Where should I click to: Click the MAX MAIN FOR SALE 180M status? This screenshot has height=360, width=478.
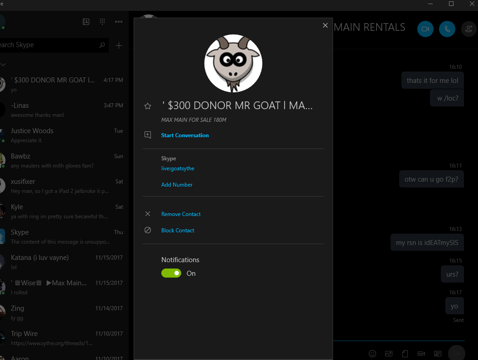click(x=193, y=120)
